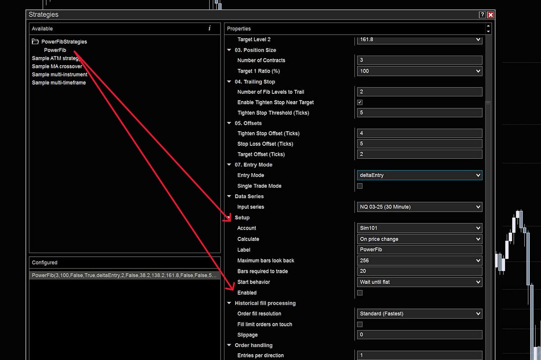Open the Calculate dropdown

point(419,239)
